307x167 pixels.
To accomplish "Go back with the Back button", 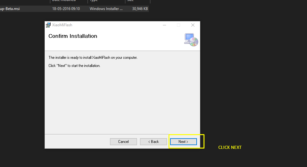I will [x=153, y=142].
